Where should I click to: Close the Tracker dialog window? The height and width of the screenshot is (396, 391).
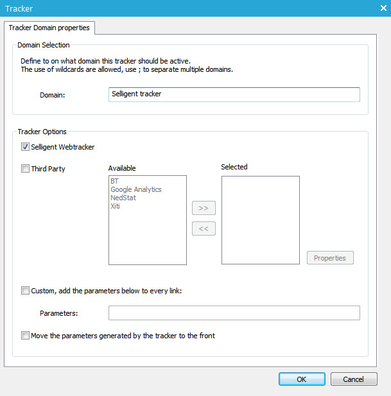point(383,8)
